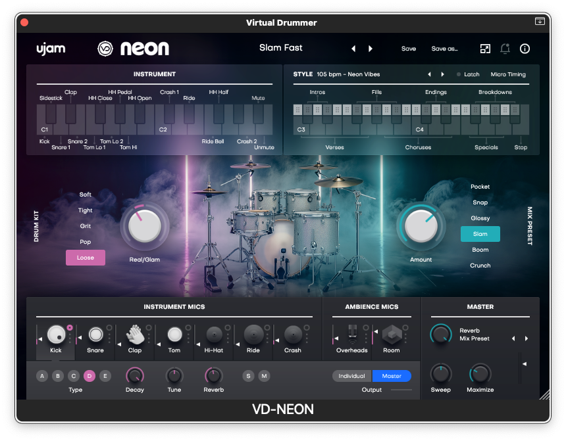566x441 pixels.
Task: Mute the Kick with M button
Action: click(x=264, y=376)
